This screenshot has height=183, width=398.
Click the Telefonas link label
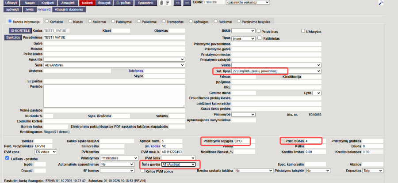pos(136,71)
